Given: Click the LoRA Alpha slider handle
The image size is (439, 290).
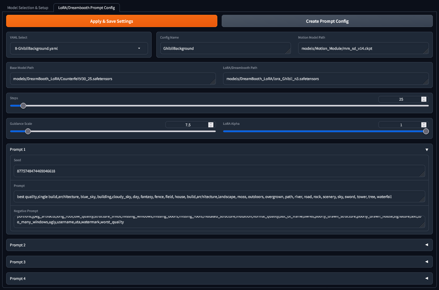Looking at the screenshot, I should [x=426, y=131].
